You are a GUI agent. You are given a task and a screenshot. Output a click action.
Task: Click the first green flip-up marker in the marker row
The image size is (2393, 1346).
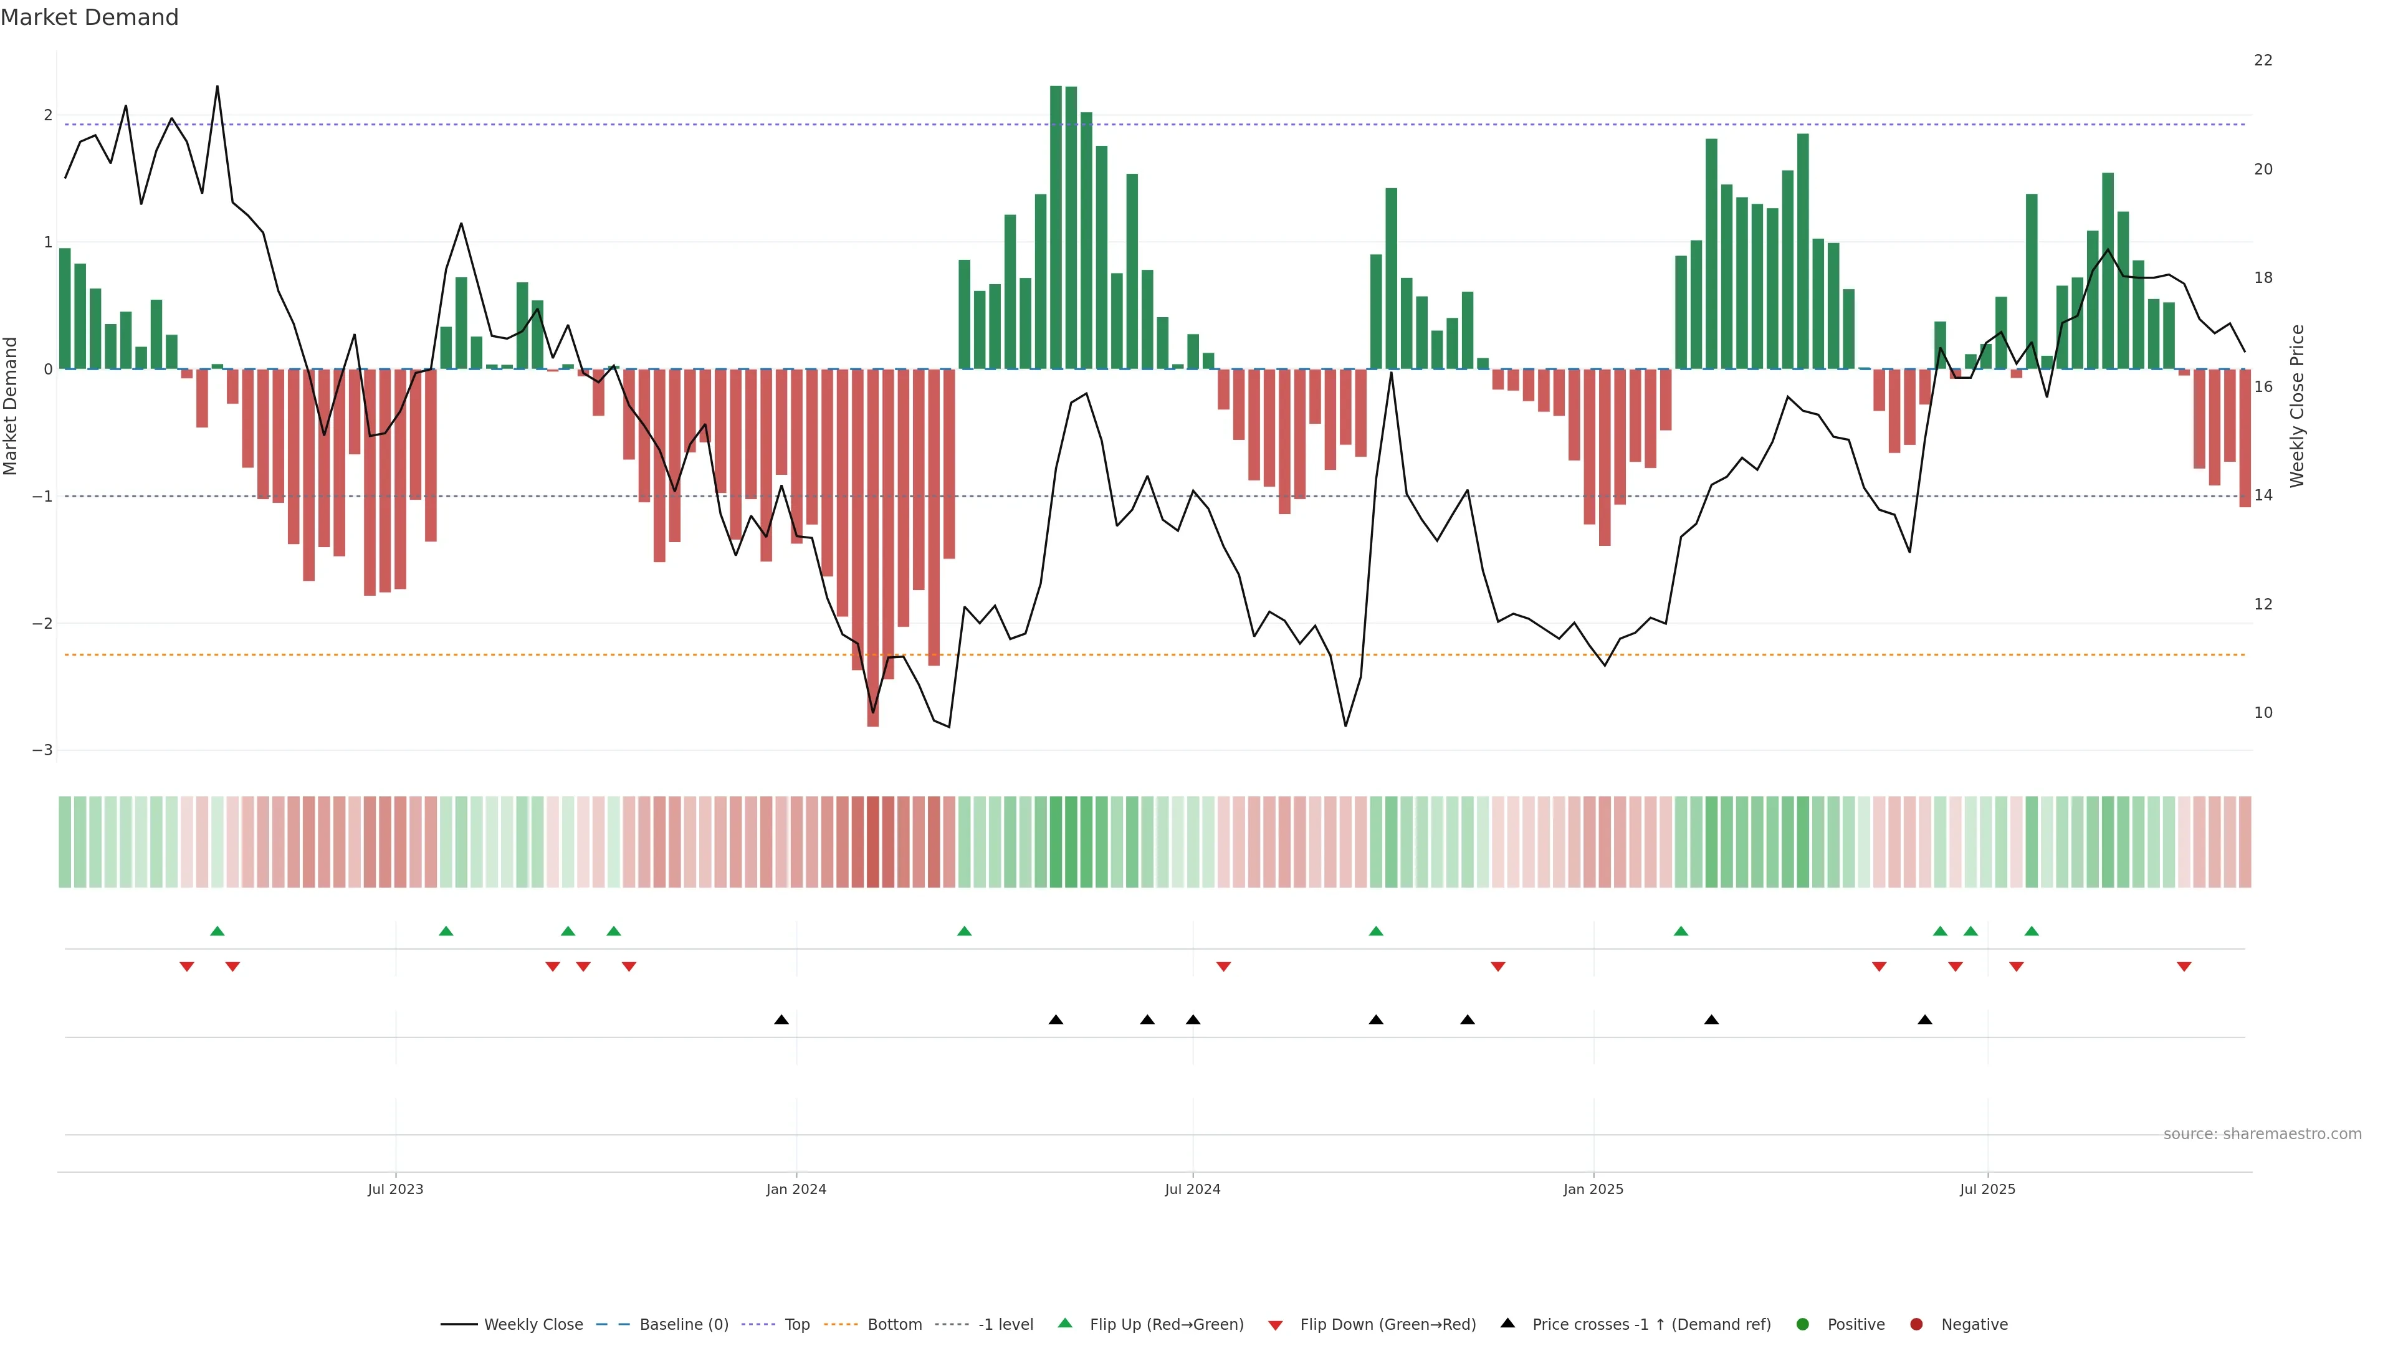coord(217,932)
